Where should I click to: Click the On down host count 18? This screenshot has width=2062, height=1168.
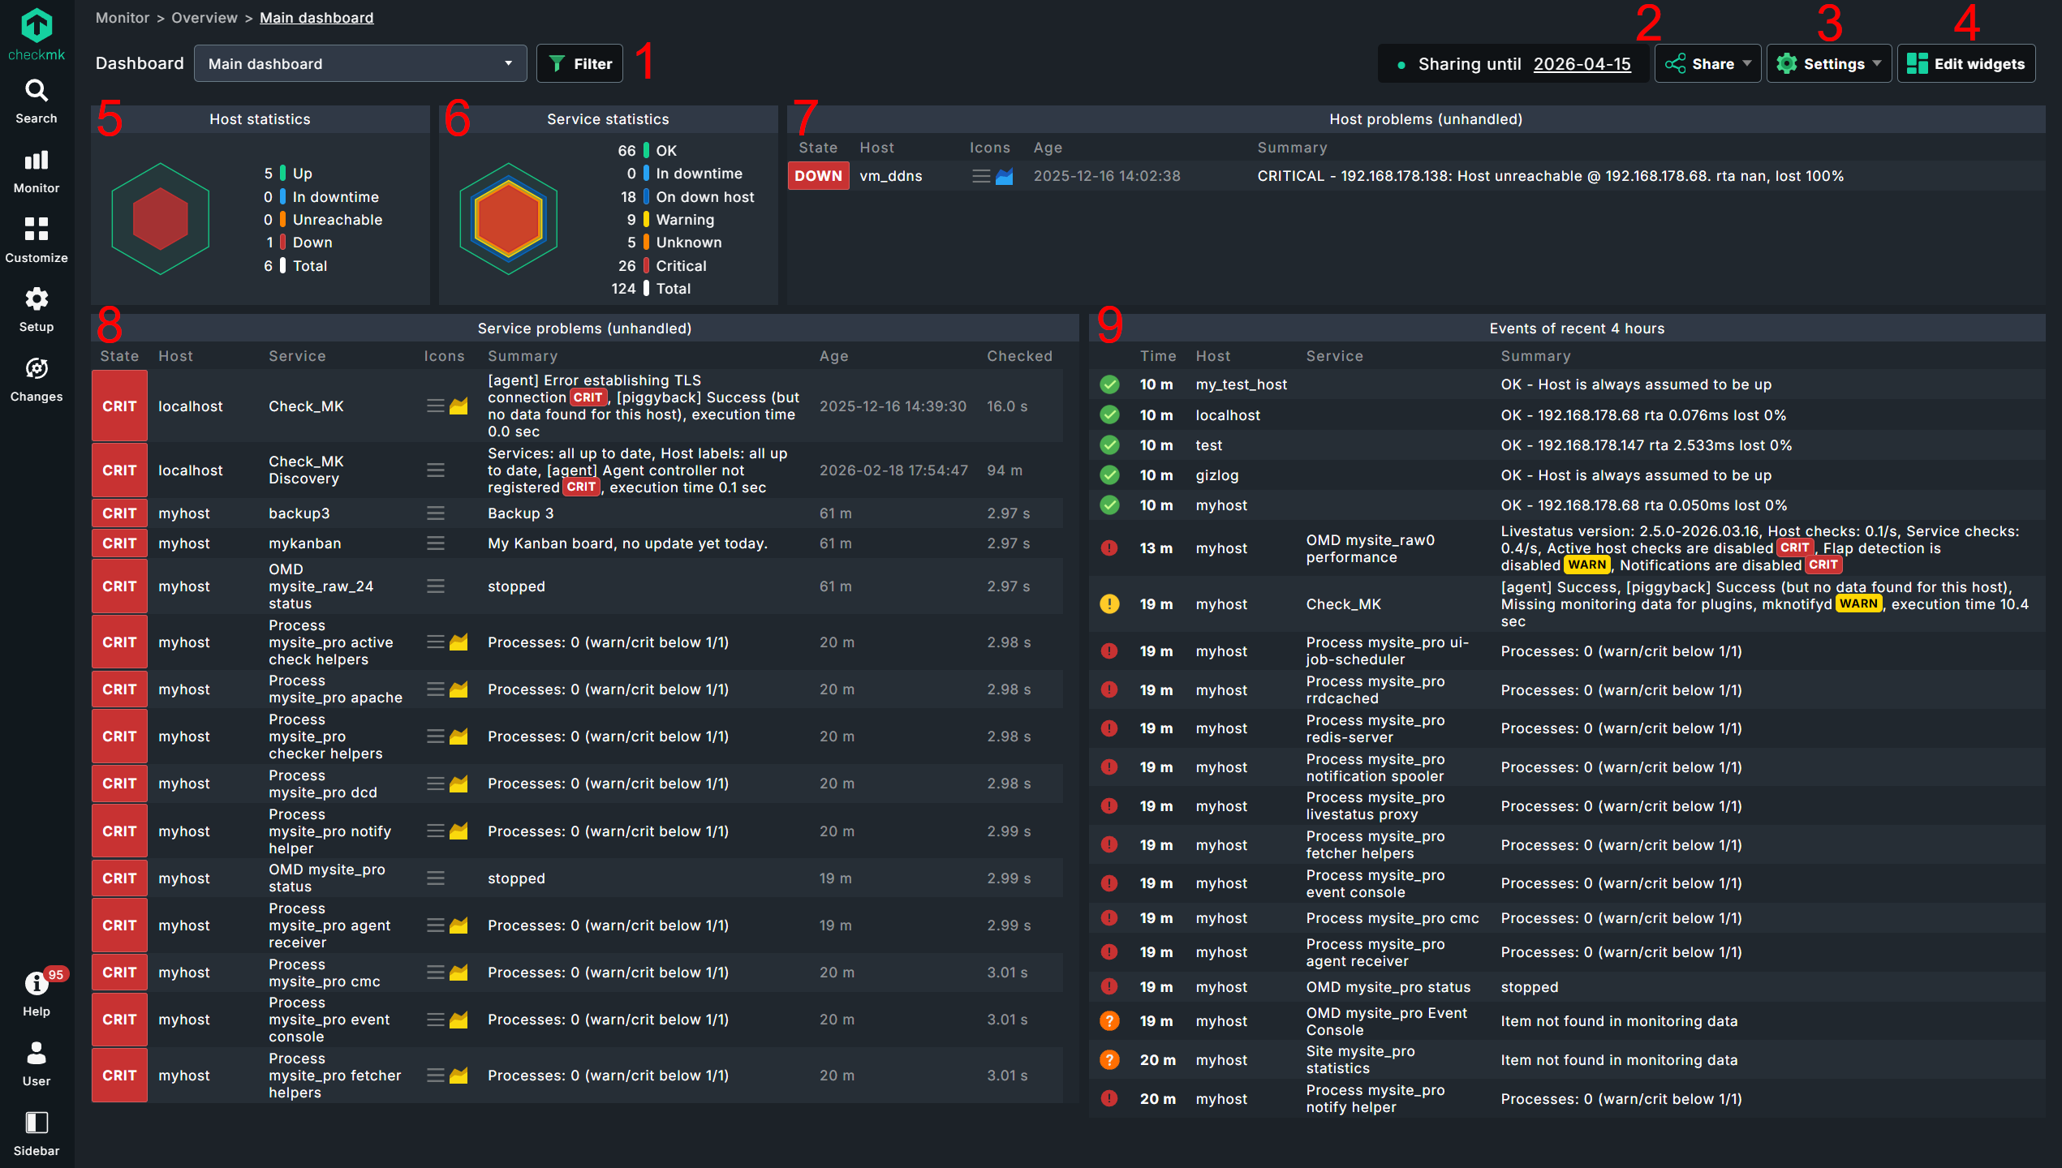(628, 197)
